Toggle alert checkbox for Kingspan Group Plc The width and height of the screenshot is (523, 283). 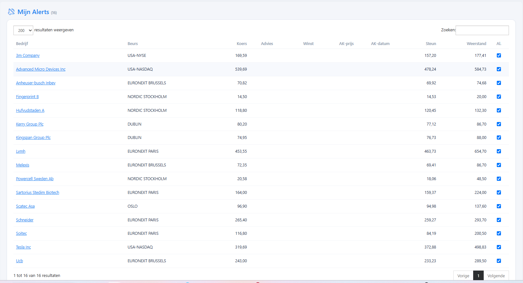pyautogui.click(x=499, y=138)
